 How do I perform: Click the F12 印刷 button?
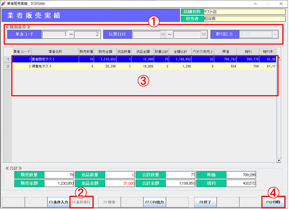273,202
